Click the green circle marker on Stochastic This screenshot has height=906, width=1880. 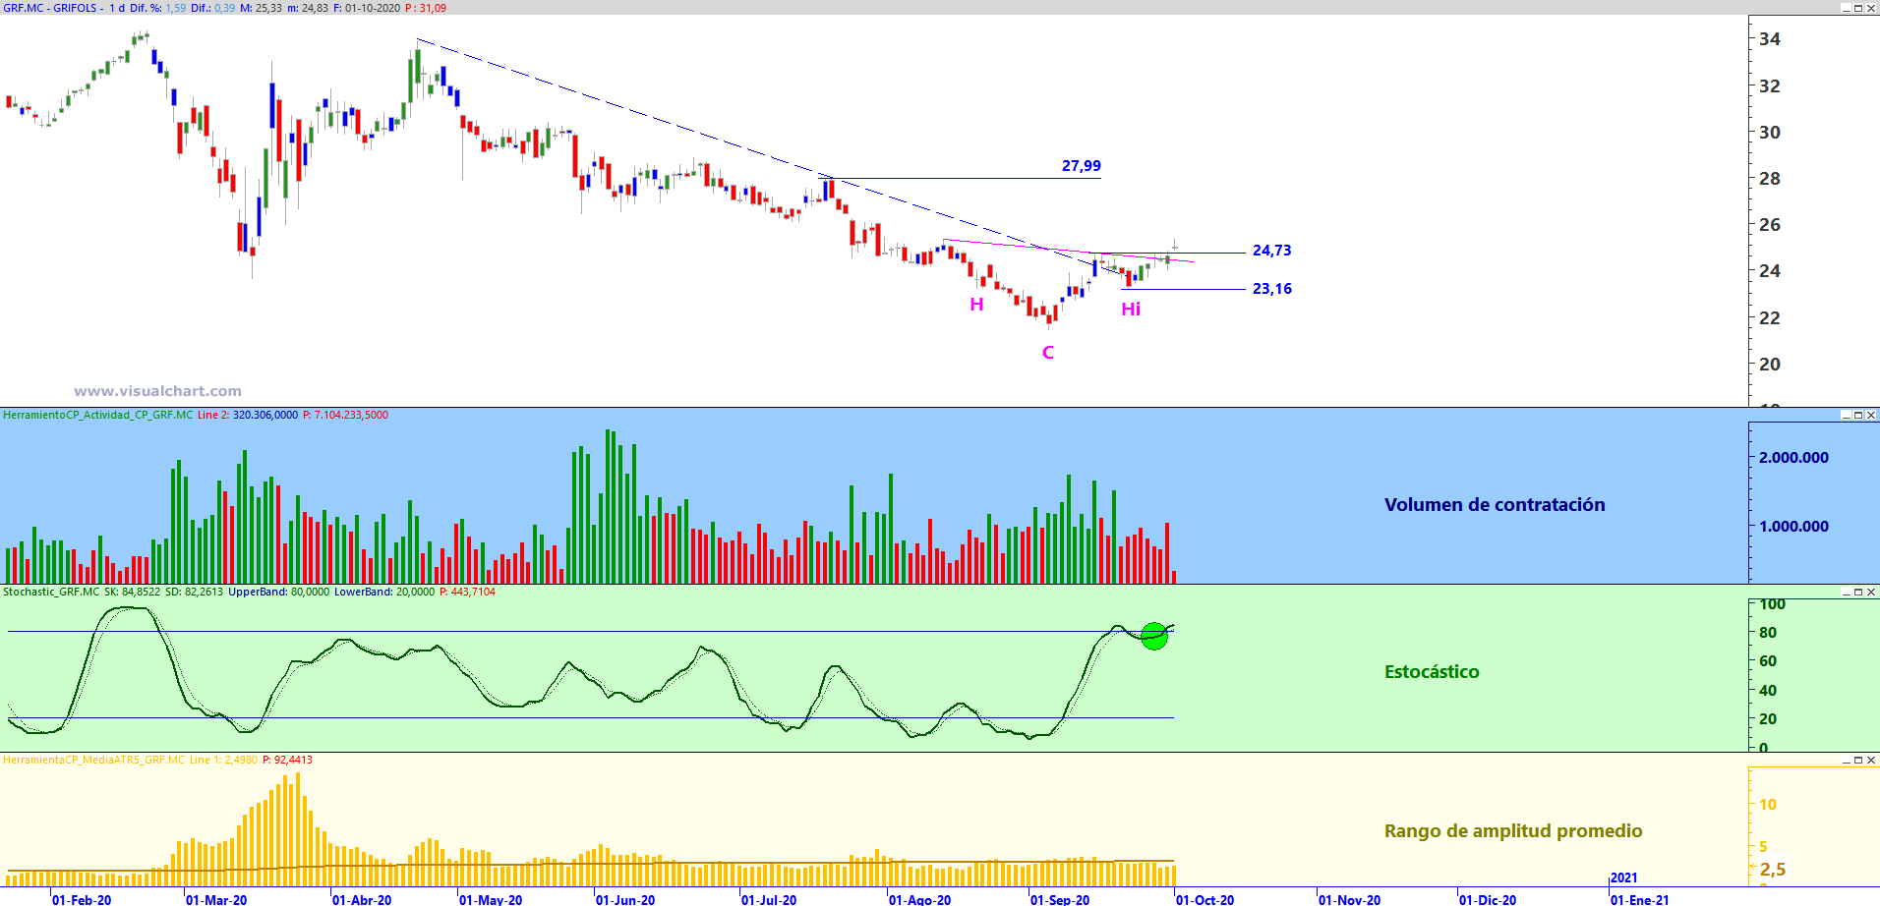[1154, 636]
